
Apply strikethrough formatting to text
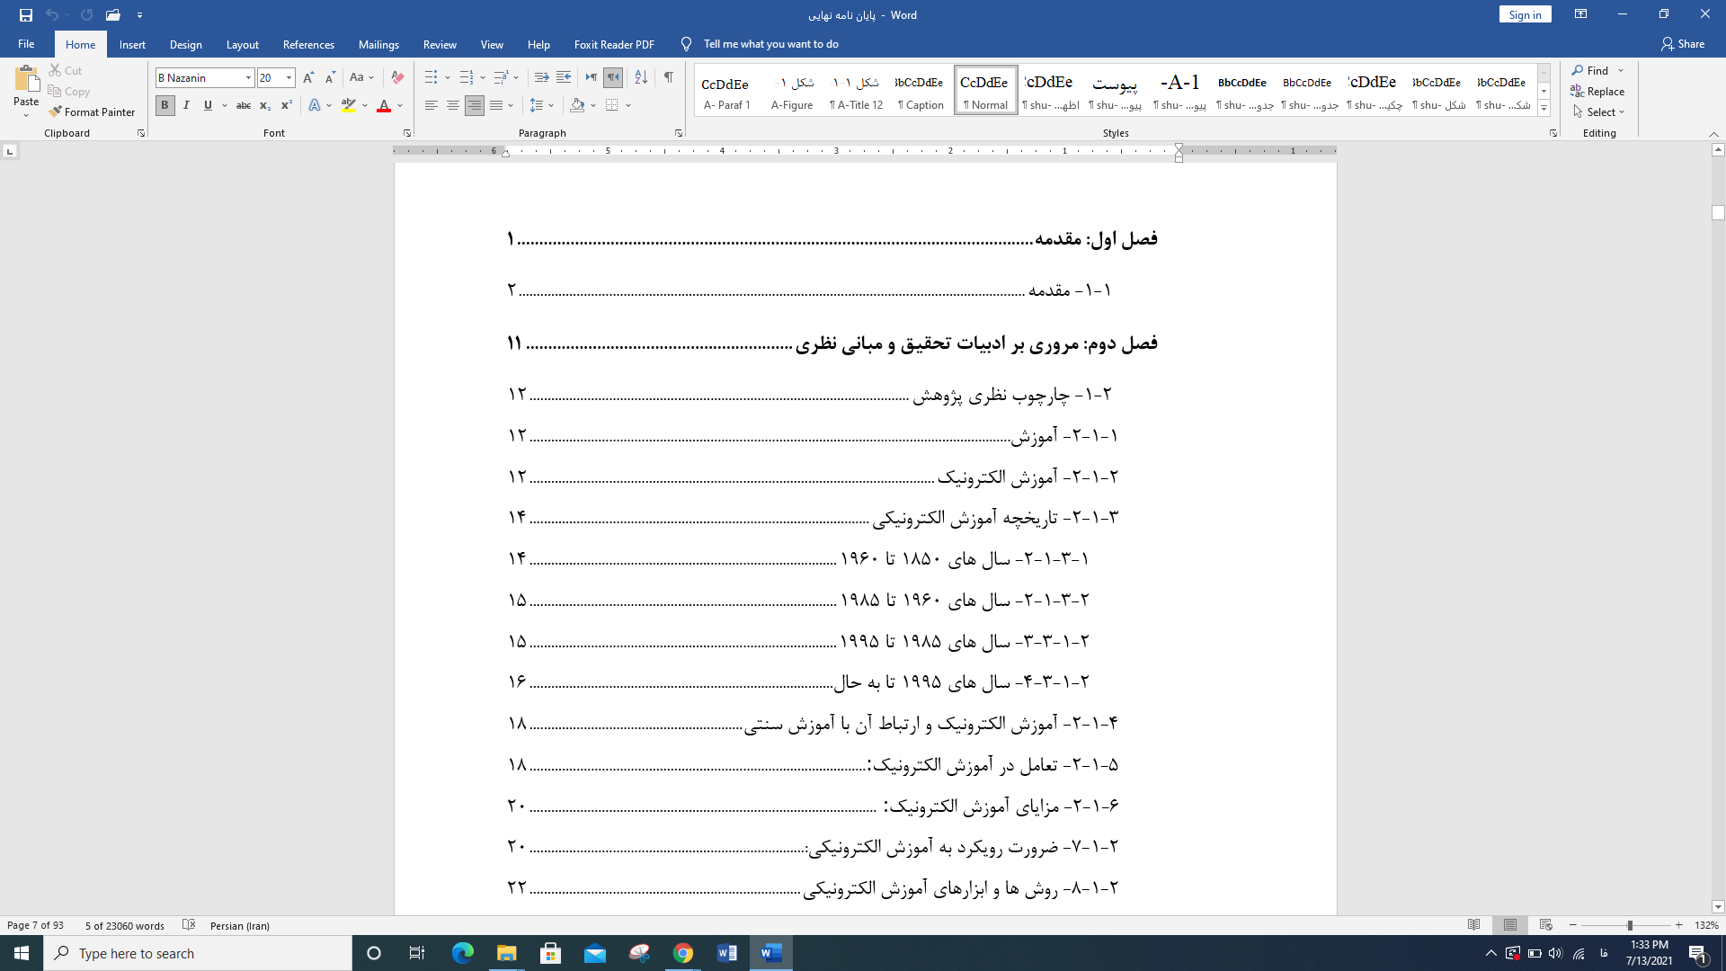tap(244, 105)
